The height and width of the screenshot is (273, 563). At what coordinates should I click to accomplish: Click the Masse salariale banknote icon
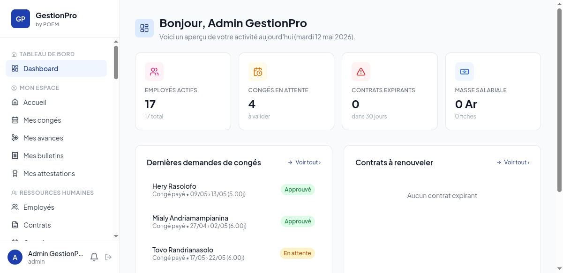pyautogui.click(x=465, y=72)
